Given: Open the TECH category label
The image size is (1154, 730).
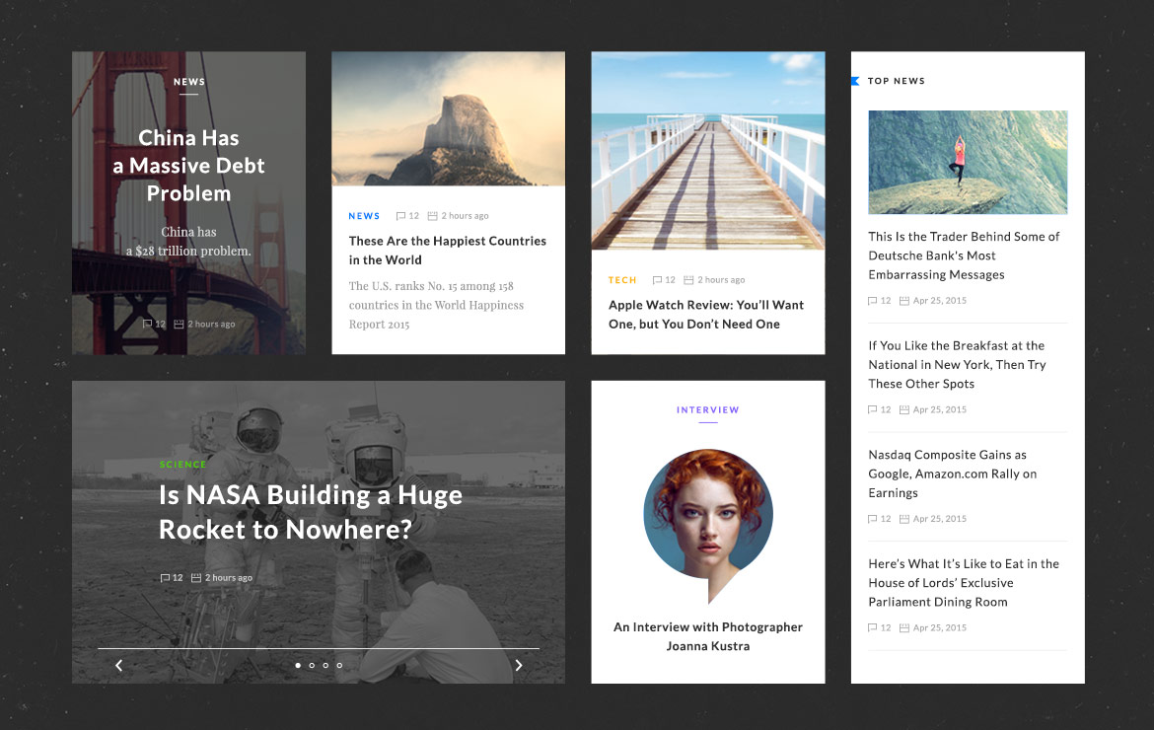Looking at the screenshot, I should click(622, 279).
